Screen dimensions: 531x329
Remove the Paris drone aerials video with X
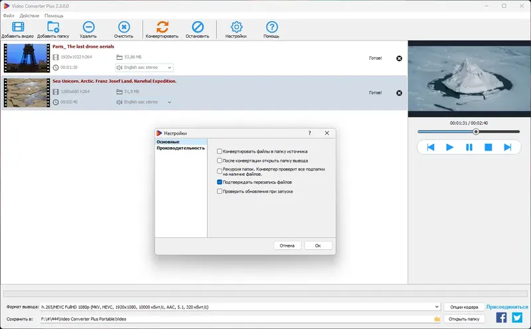400,58
